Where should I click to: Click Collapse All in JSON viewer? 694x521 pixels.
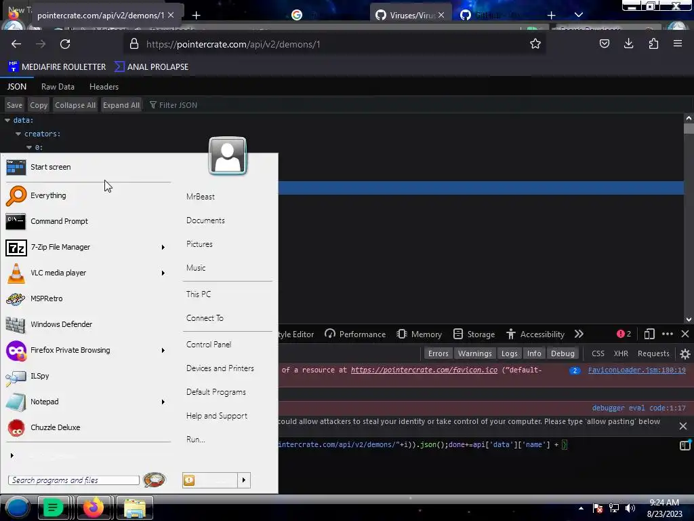(75, 105)
